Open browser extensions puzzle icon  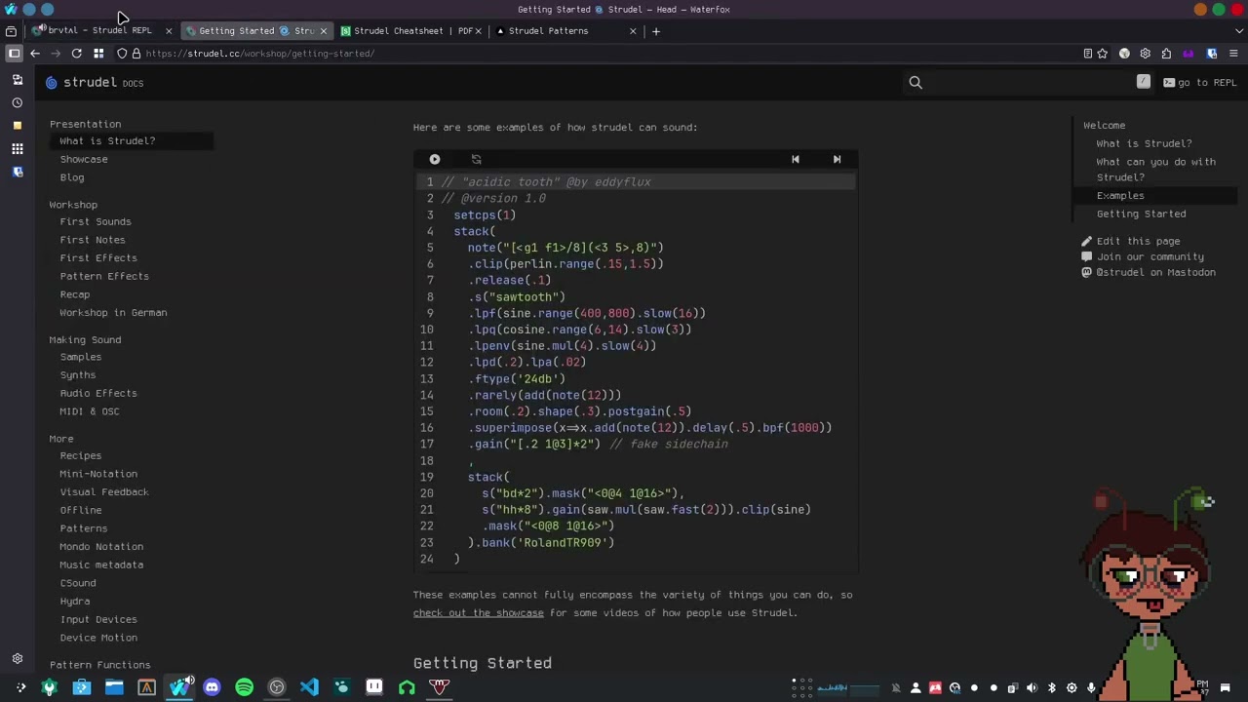pos(1166,54)
